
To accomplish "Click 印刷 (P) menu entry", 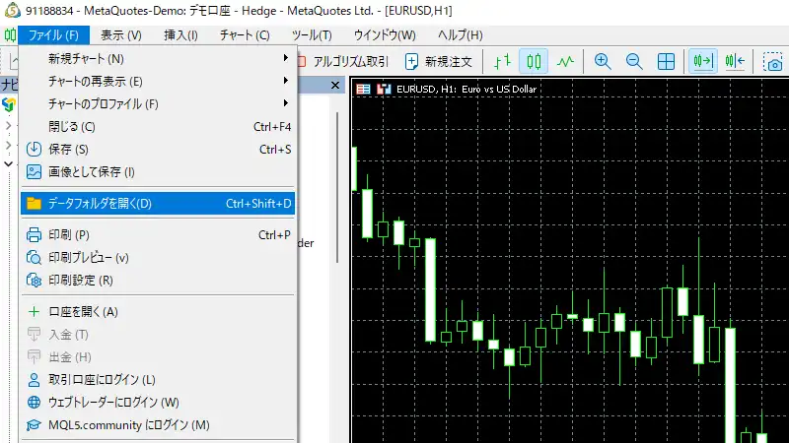I will (158, 234).
